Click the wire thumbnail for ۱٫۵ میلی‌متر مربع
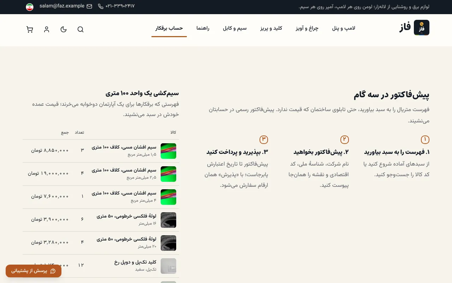Image resolution: width=452 pixels, height=283 pixels. [168, 151]
